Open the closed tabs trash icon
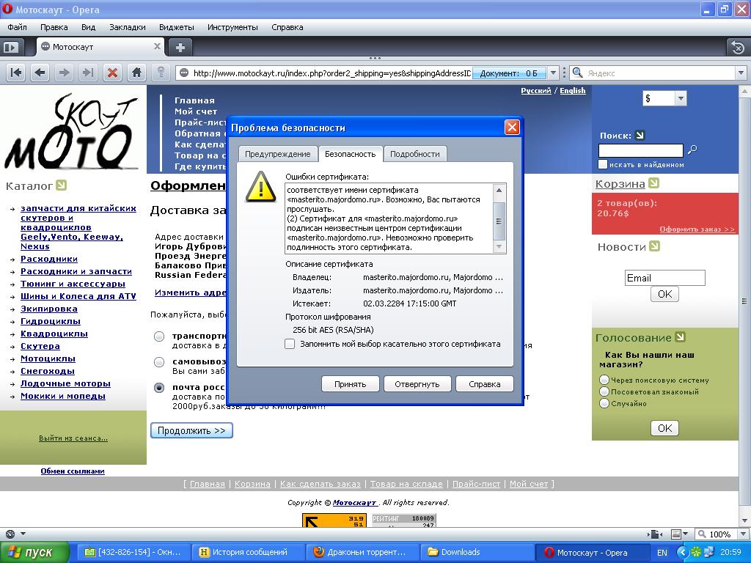 (x=737, y=47)
